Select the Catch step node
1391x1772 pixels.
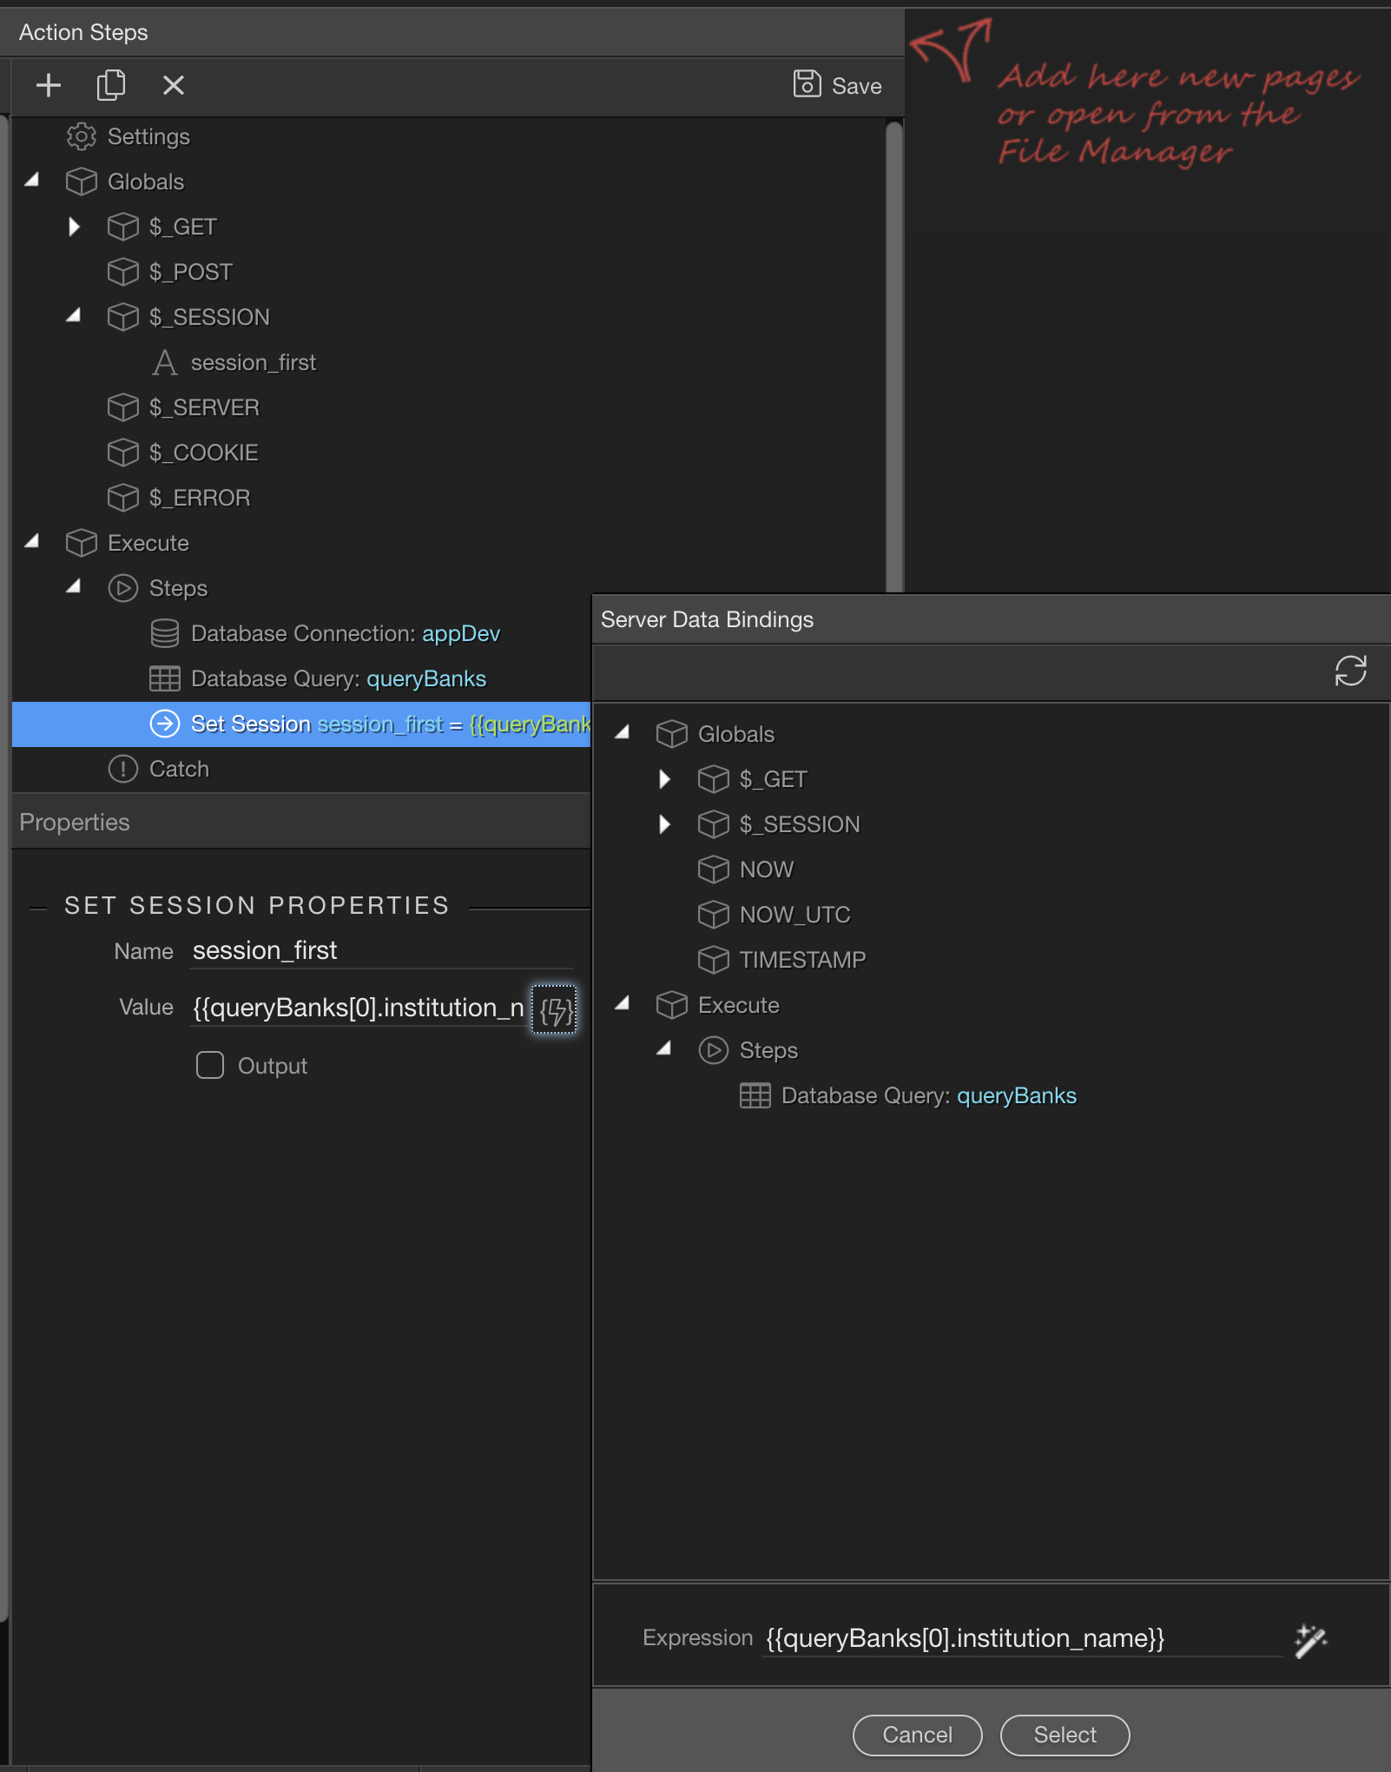159,769
